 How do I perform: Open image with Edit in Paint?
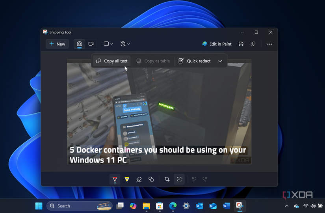point(217,44)
